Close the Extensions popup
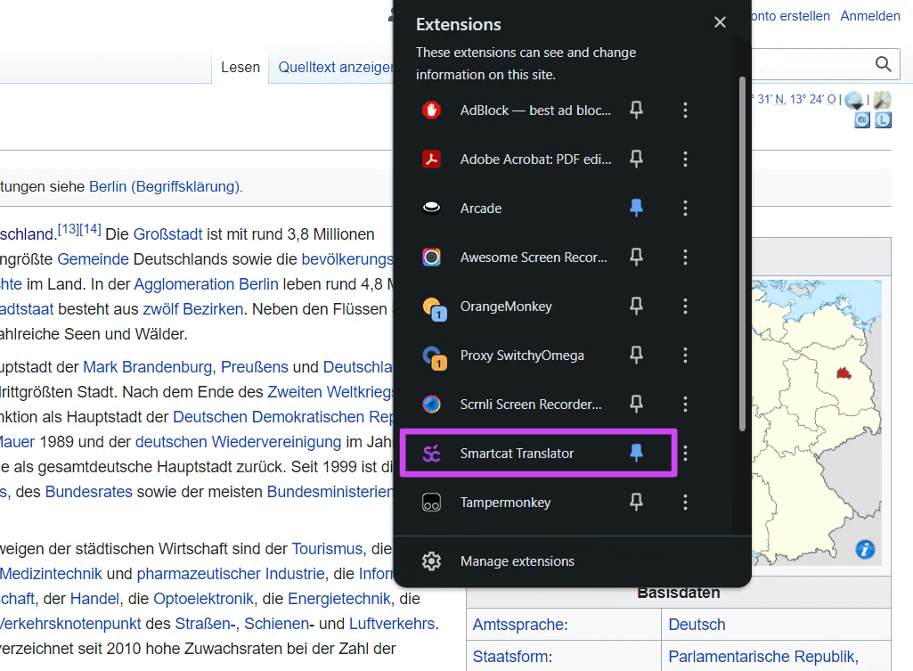913x671 pixels. pos(721,22)
